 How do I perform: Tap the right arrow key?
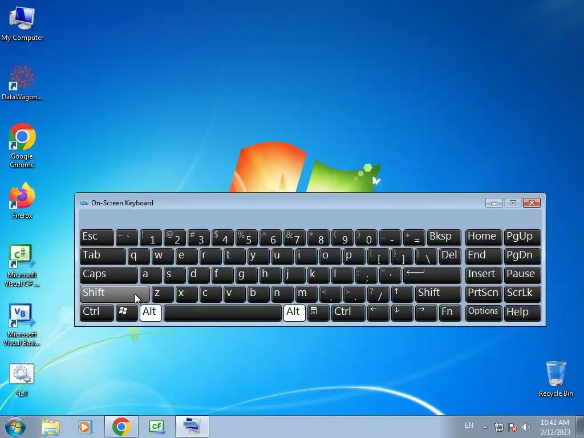(x=425, y=313)
